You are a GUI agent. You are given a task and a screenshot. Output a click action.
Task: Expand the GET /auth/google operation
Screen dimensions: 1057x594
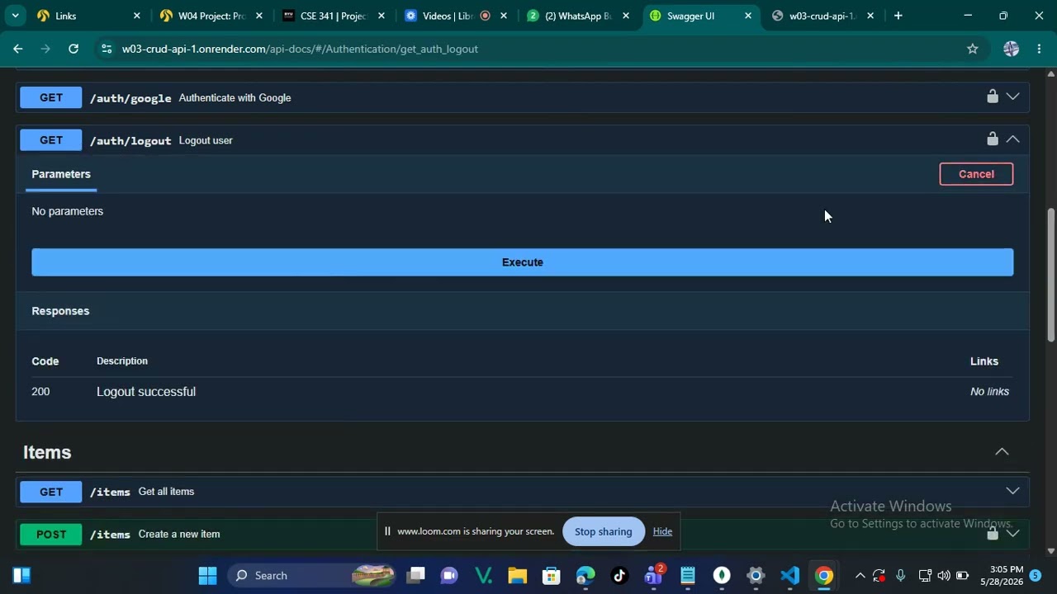coord(1012,97)
